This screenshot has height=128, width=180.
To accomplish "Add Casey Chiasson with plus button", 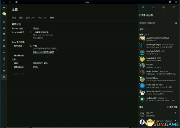I will coord(175,120).
